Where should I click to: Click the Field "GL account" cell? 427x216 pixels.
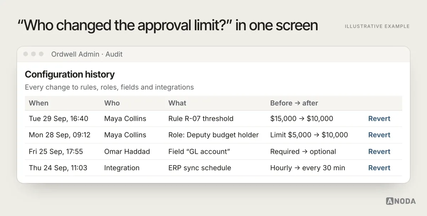click(x=199, y=151)
